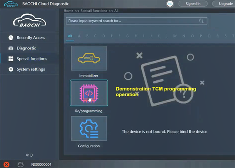235x168 pixels.
Task: Click the round cloud avatar icon
Action: pyautogui.click(x=170, y=4)
